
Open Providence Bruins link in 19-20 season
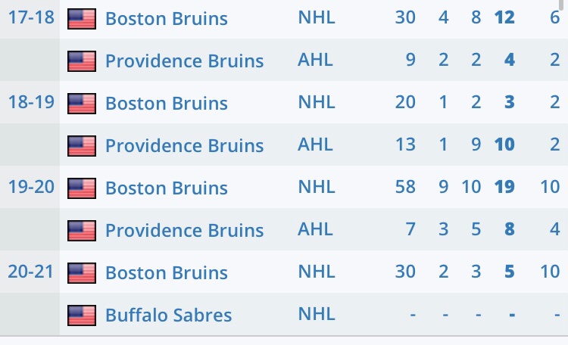(184, 230)
